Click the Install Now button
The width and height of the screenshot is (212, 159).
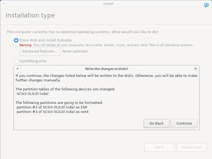click(x=192, y=147)
